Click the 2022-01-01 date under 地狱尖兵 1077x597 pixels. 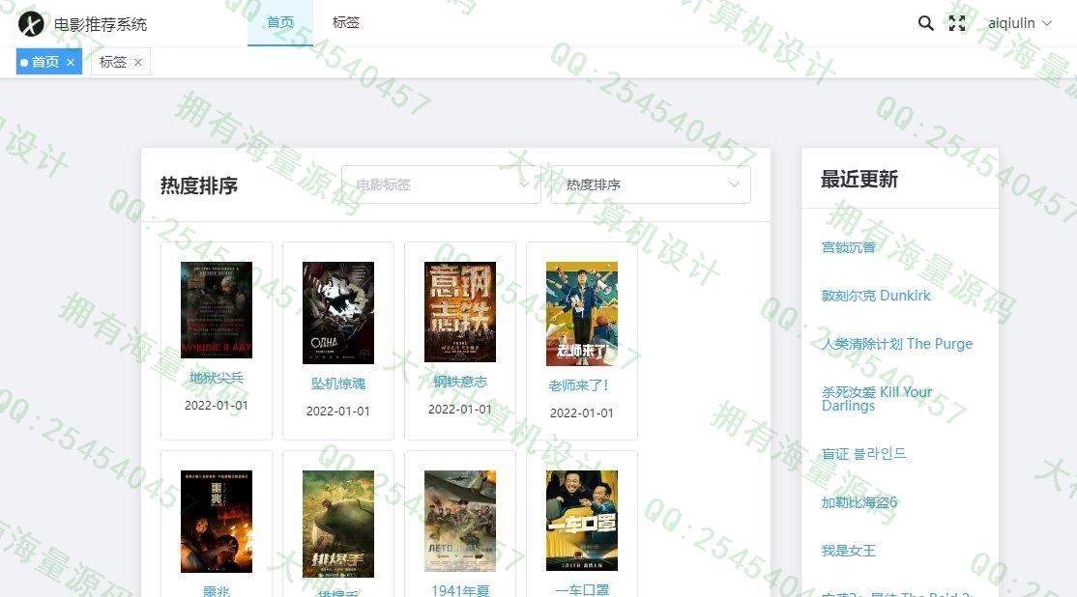tap(217, 406)
